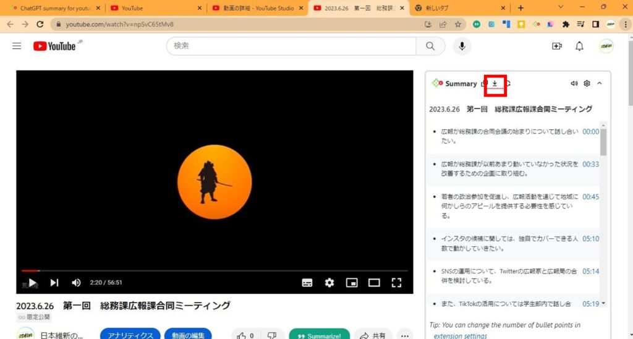The width and height of the screenshot is (633, 339).
Task: Open the Summary panel settings gear
Action: [x=587, y=84]
